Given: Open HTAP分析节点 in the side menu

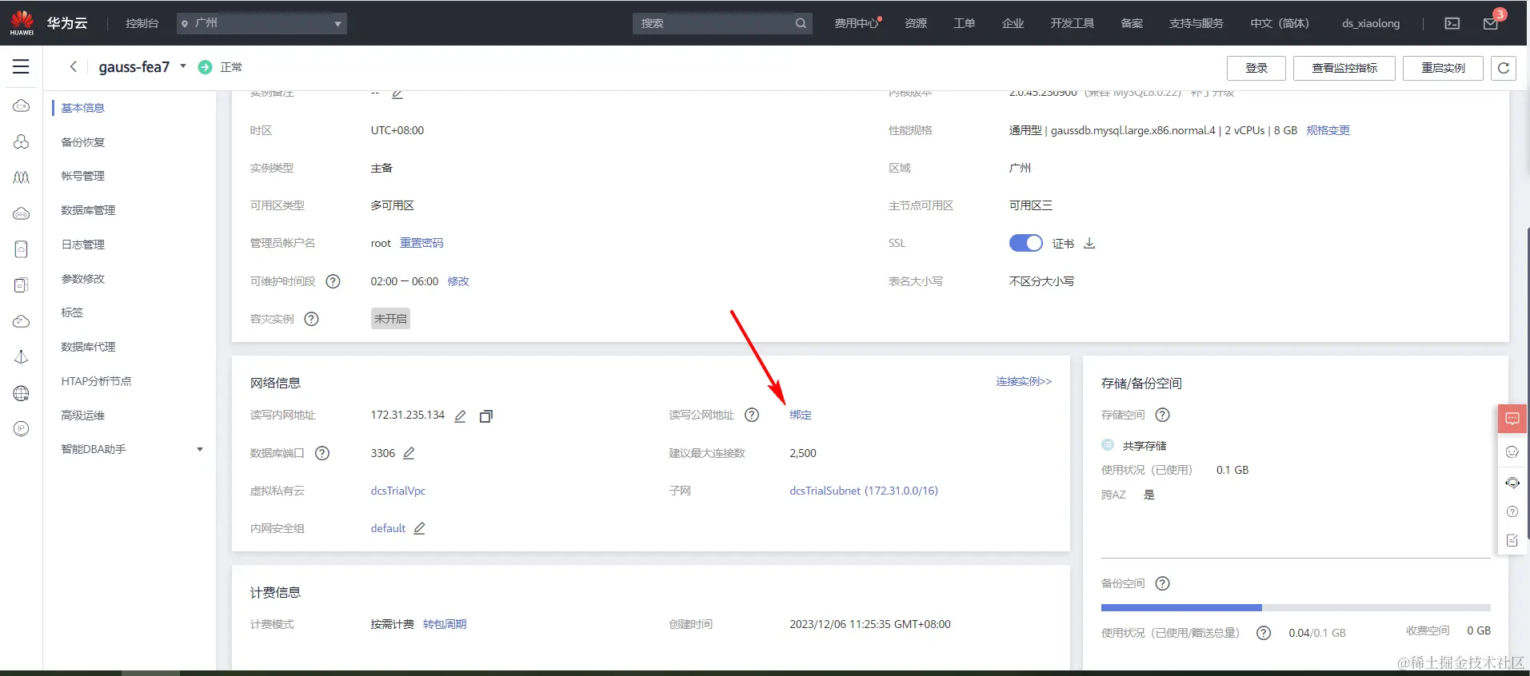Looking at the screenshot, I should click(96, 381).
